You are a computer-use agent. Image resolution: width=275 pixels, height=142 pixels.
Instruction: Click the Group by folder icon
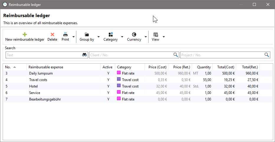(87, 34)
